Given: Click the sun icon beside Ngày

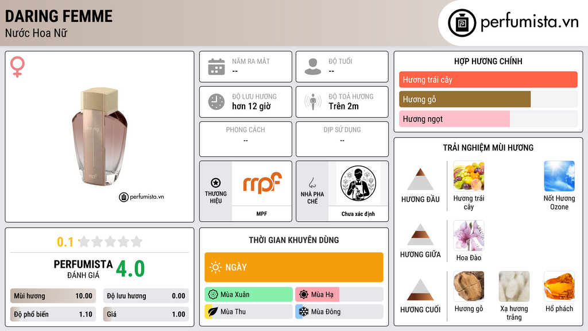Looking at the screenshot, I should coord(215,267).
